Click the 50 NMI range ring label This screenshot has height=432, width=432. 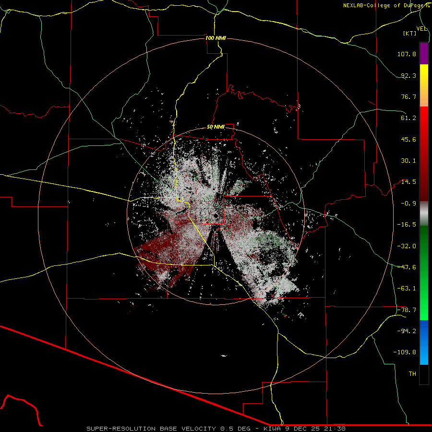216,127
